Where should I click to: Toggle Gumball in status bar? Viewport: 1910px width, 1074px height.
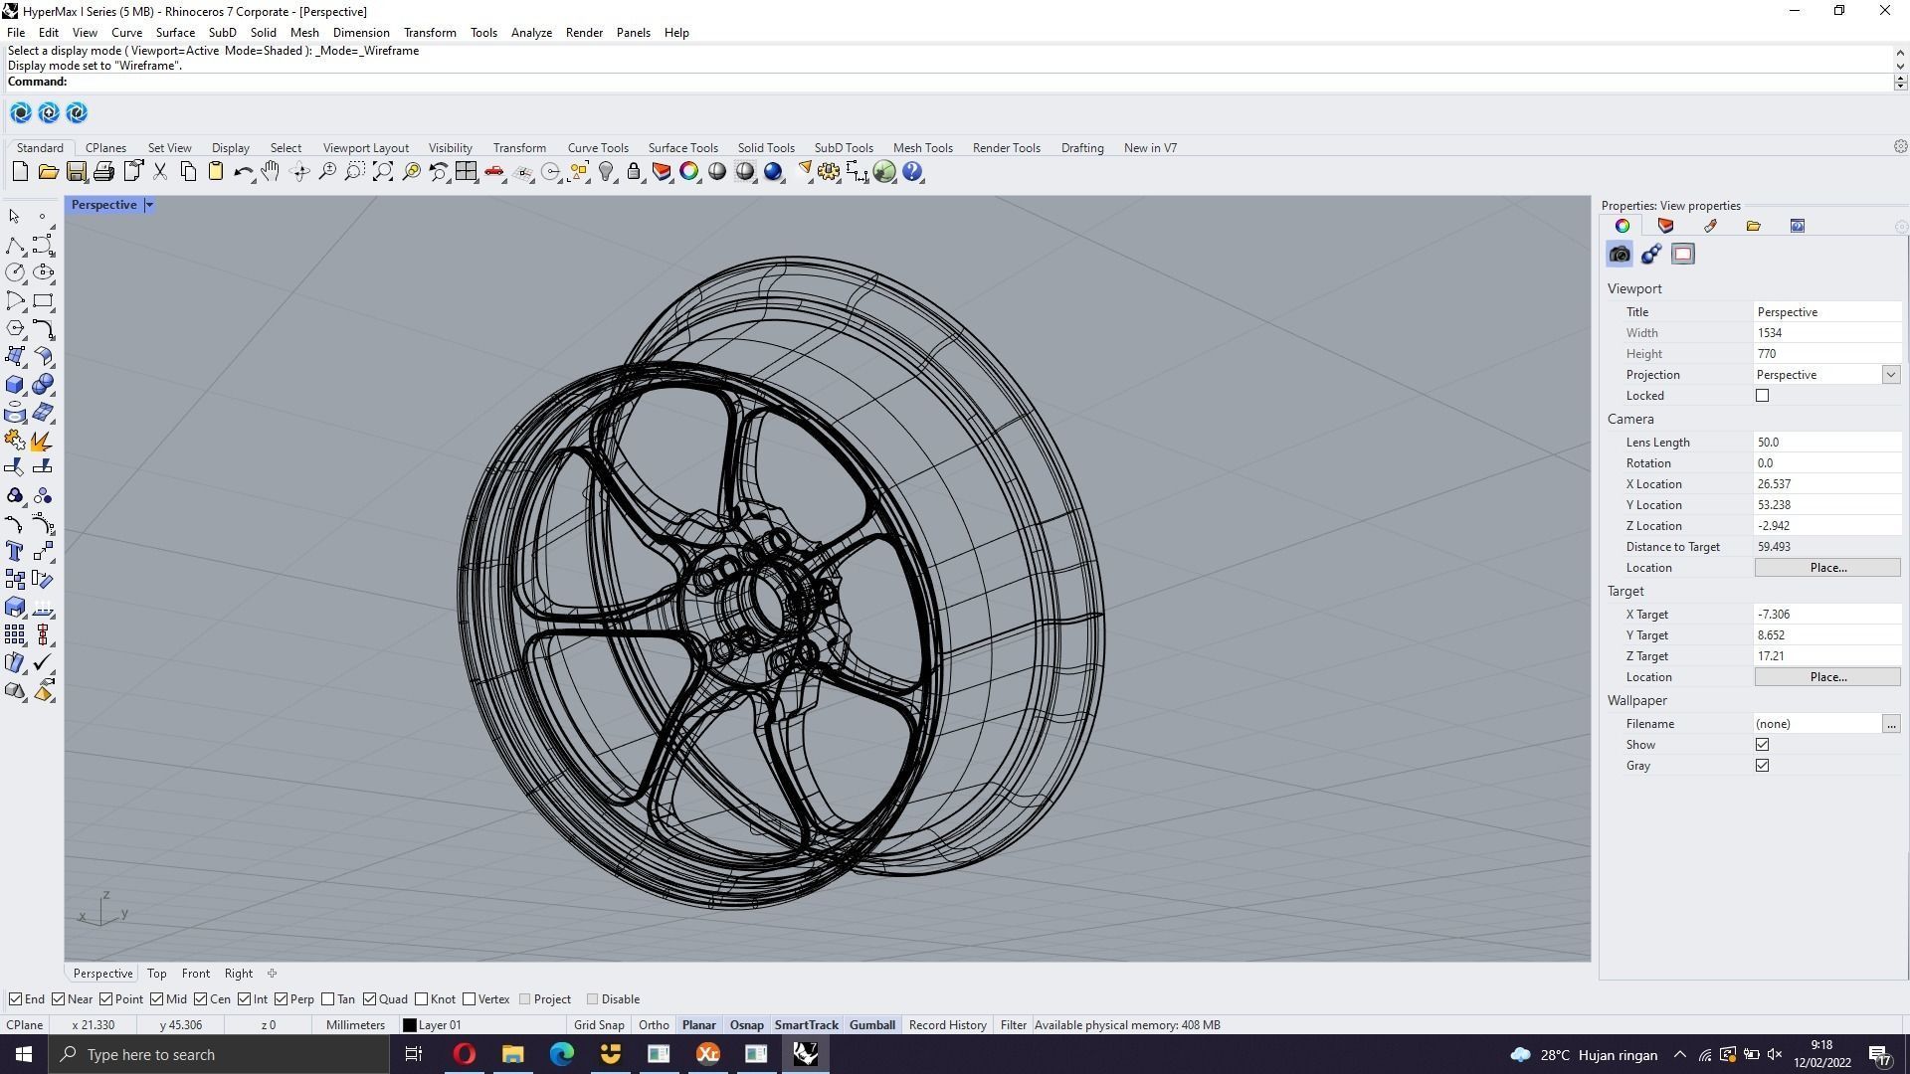[872, 1025]
